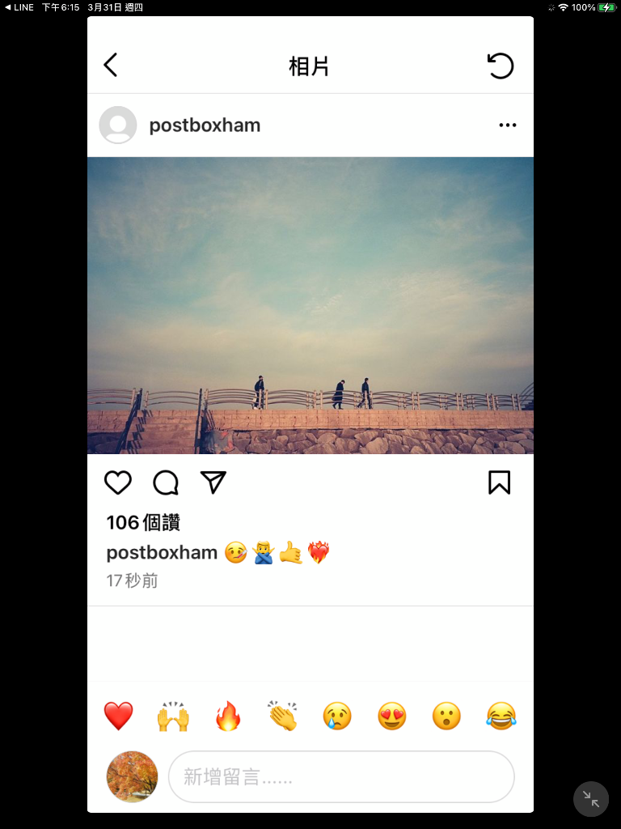View the 106 likes list

tap(143, 522)
